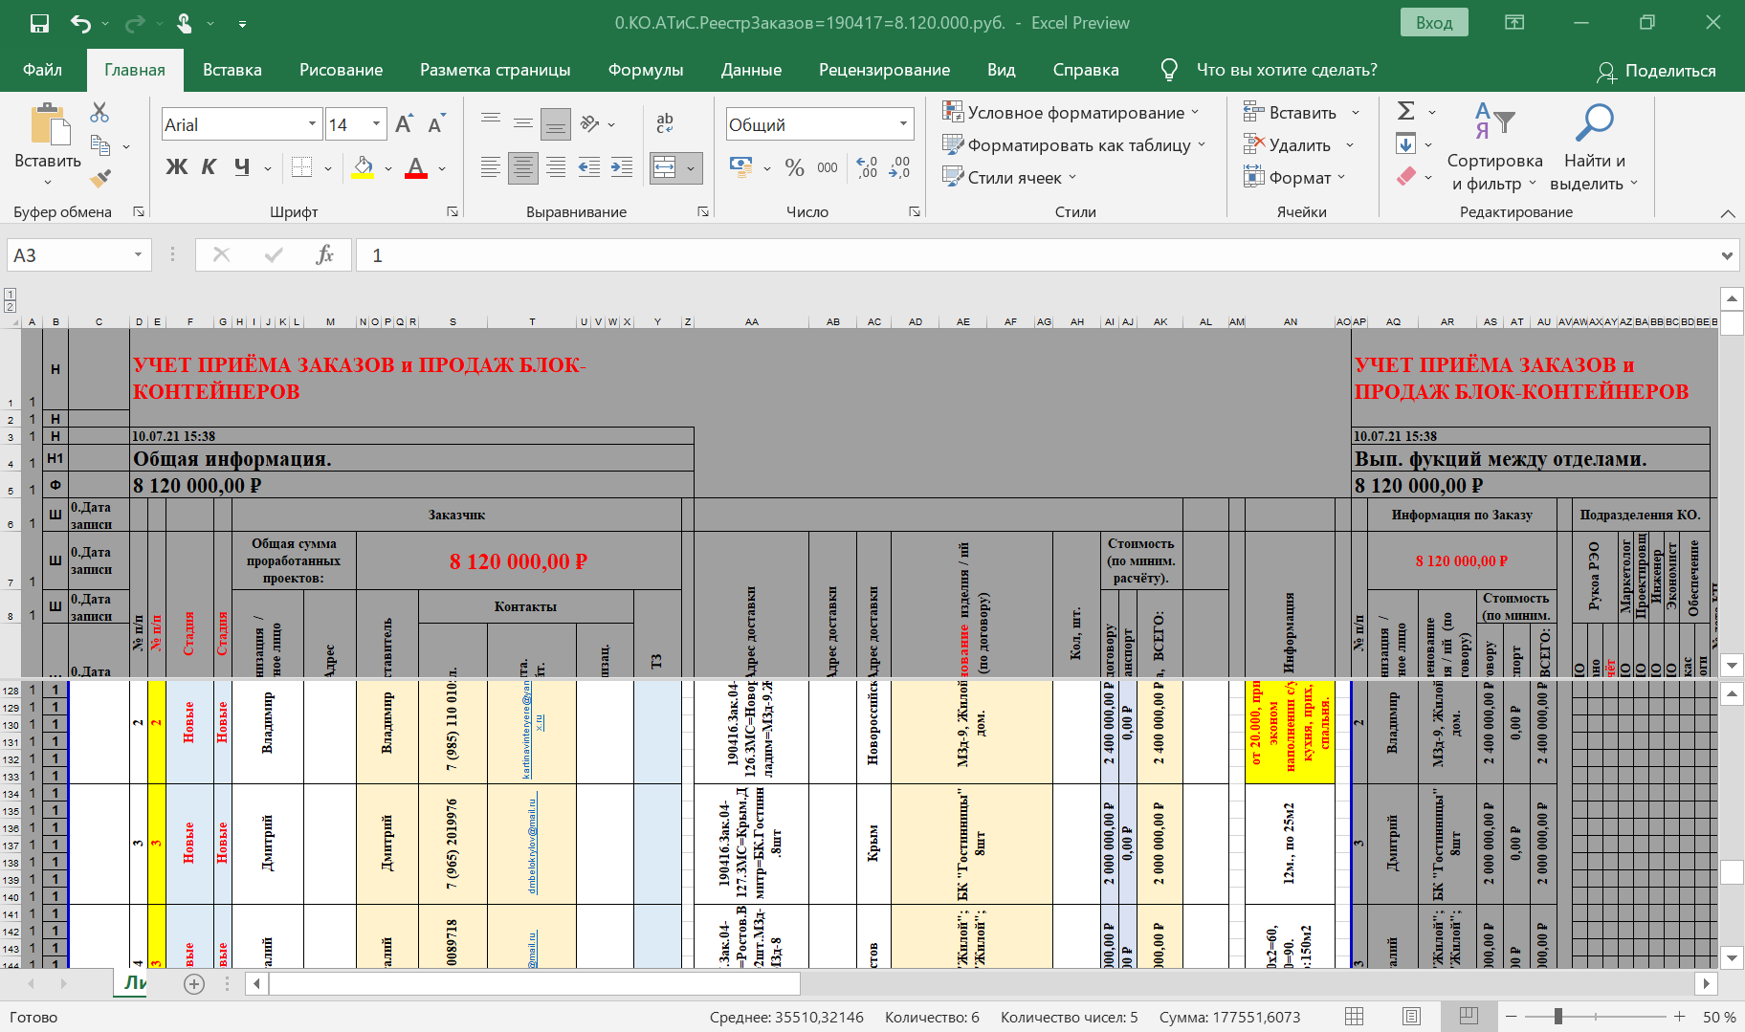1745x1032 pixels.
Task: Increase decimal places icon
Action: (x=867, y=167)
